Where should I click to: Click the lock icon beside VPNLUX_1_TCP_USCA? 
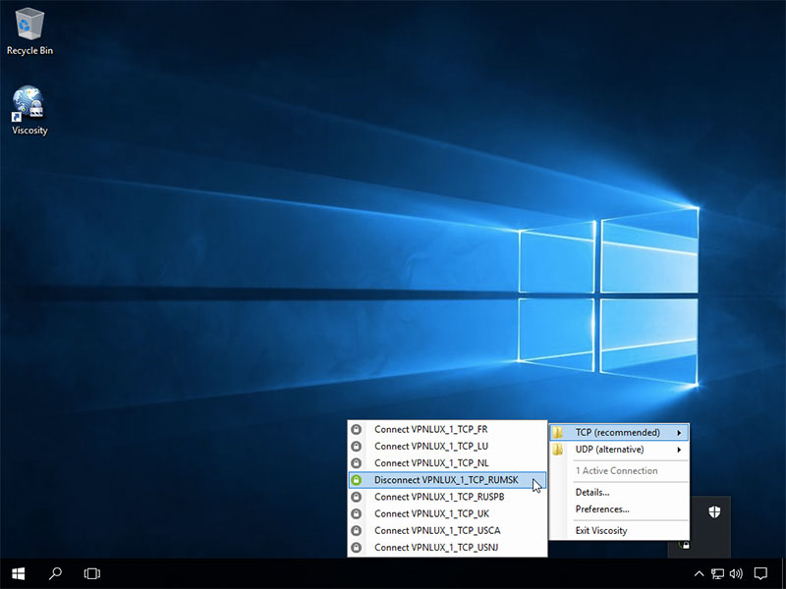click(357, 530)
